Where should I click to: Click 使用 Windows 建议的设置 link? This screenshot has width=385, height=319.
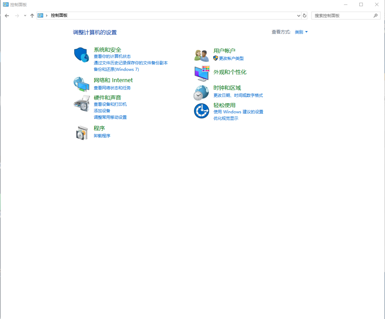pyautogui.click(x=238, y=112)
